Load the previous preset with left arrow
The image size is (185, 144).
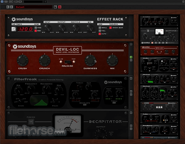[x=8, y=7]
